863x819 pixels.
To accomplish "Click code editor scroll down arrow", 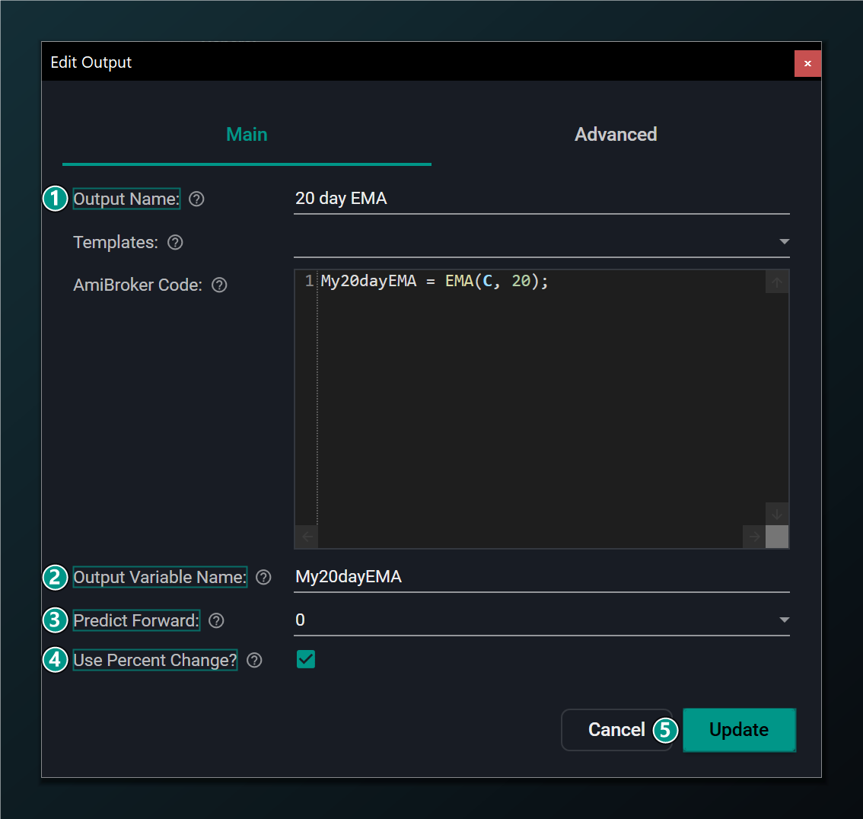I will click(776, 514).
